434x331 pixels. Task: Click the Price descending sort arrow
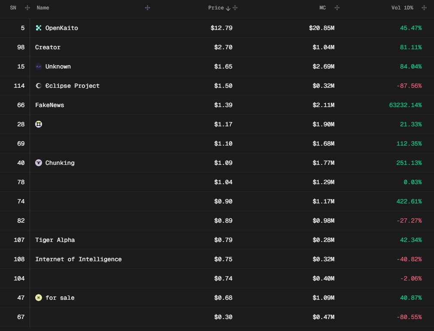(228, 9)
